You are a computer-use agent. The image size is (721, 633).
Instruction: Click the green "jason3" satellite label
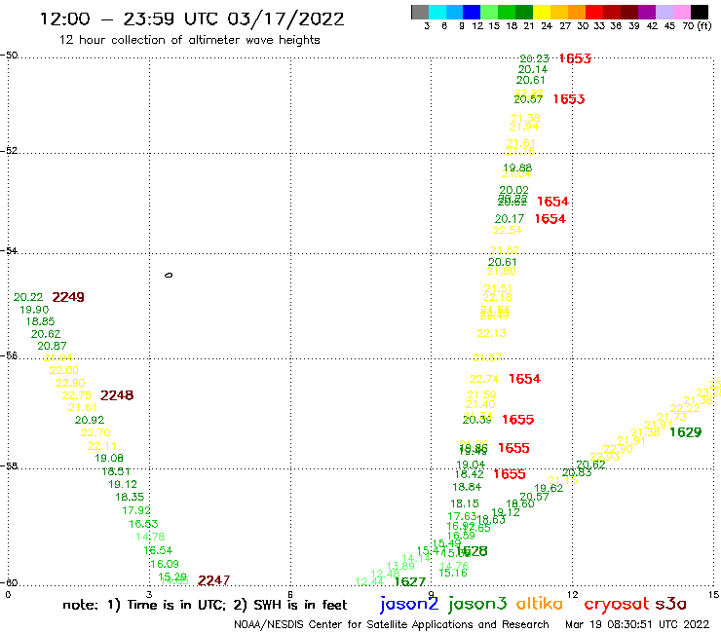tap(477, 604)
